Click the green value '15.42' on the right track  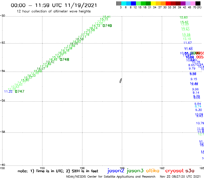point(184,22)
